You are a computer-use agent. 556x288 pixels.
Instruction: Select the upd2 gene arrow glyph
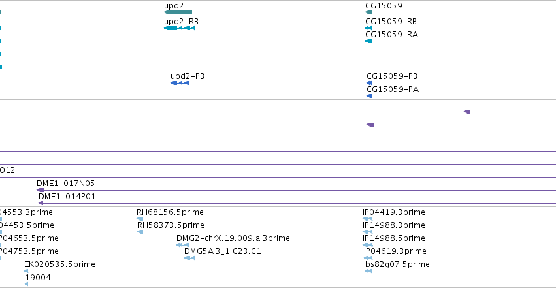(178, 12)
